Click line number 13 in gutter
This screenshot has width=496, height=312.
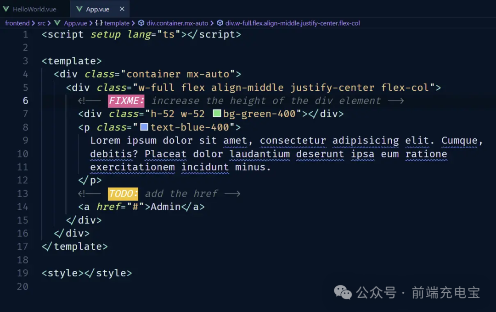point(23,193)
